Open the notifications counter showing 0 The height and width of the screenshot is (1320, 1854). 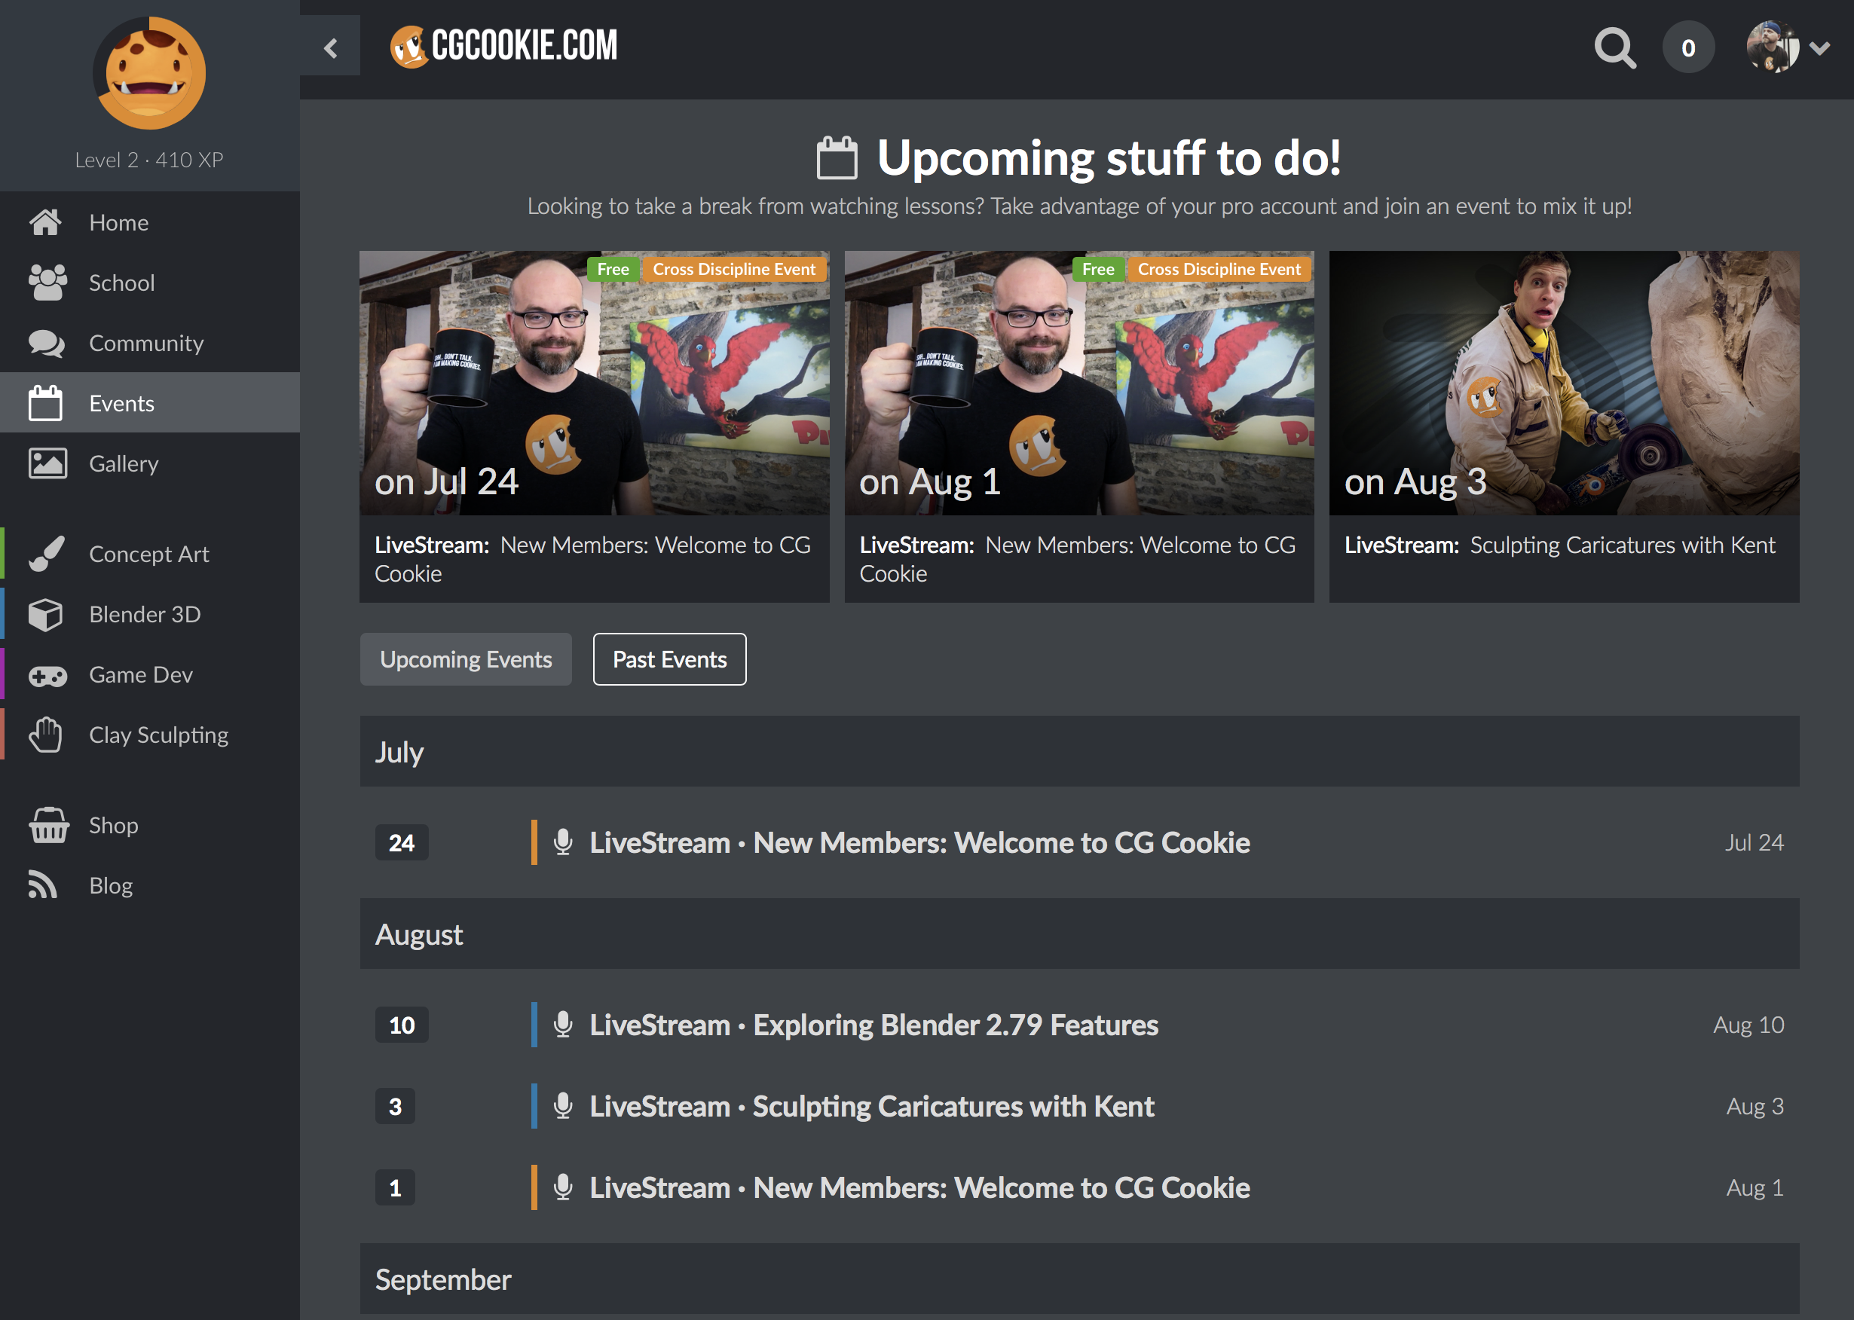coord(1688,48)
